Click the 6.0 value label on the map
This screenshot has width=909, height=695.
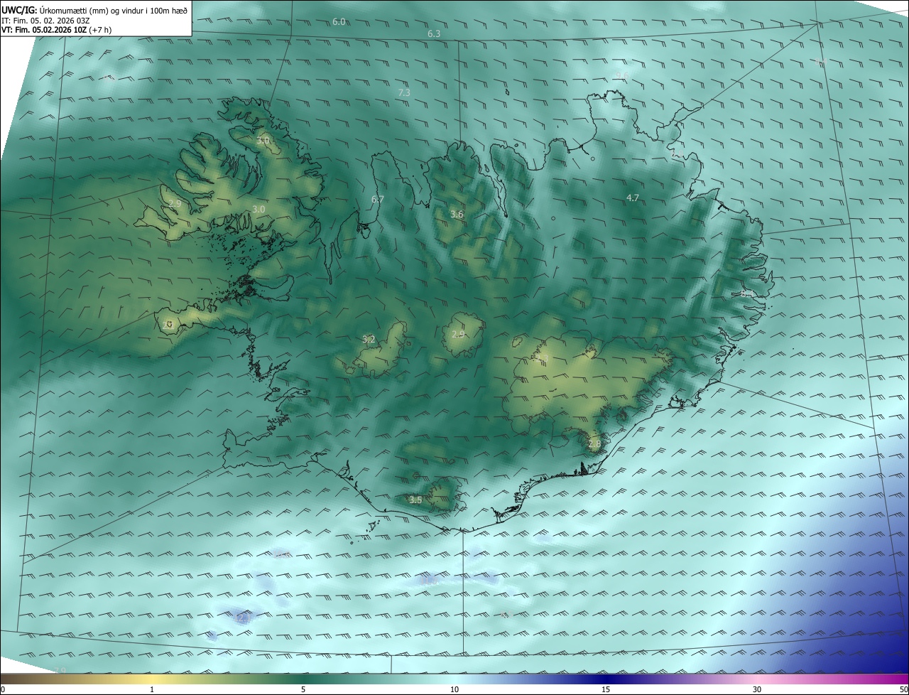(339, 22)
